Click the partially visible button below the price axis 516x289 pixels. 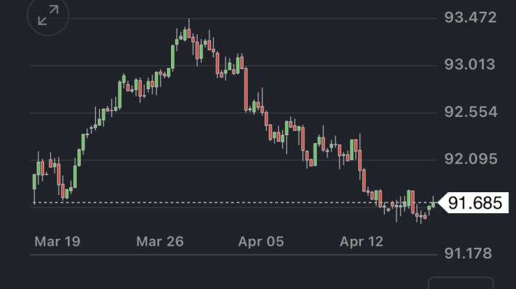(x=459, y=283)
